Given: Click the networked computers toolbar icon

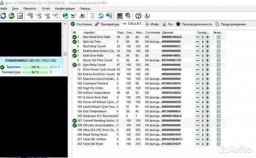Looking at the screenshot, I should click(109, 16).
